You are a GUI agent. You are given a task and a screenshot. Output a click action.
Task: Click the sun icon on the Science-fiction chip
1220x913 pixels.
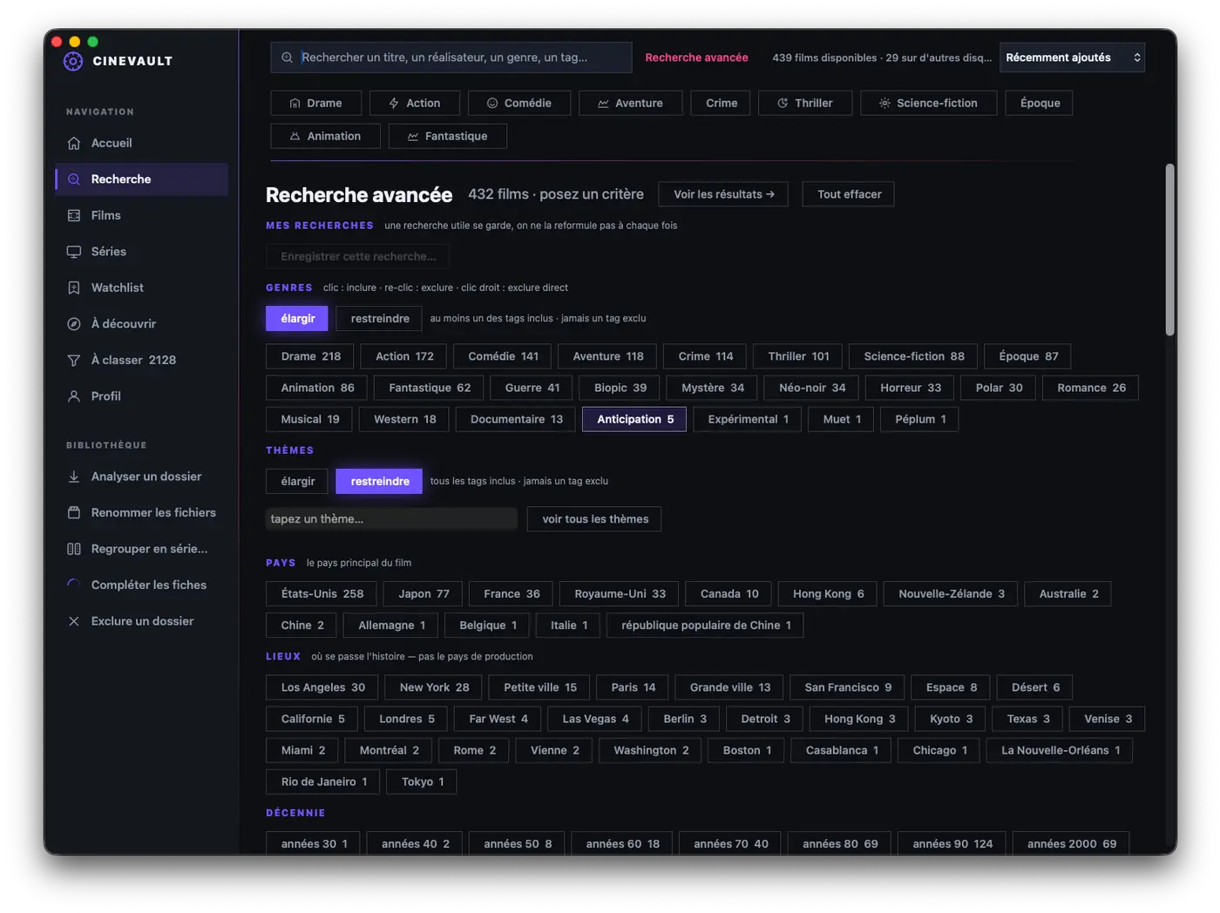click(x=884, y=103)
